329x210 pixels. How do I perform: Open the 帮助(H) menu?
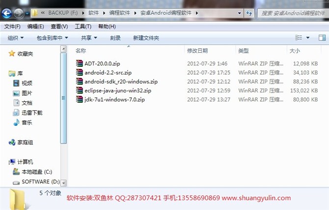coord(107,27)
